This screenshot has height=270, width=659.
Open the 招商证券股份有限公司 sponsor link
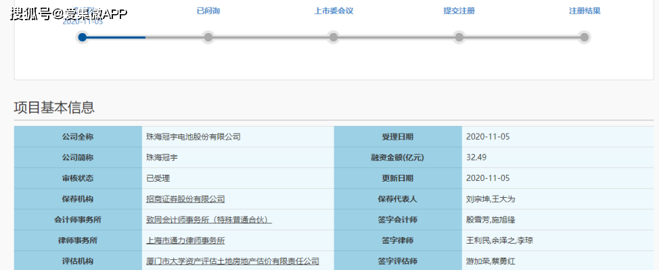point(185,199)
